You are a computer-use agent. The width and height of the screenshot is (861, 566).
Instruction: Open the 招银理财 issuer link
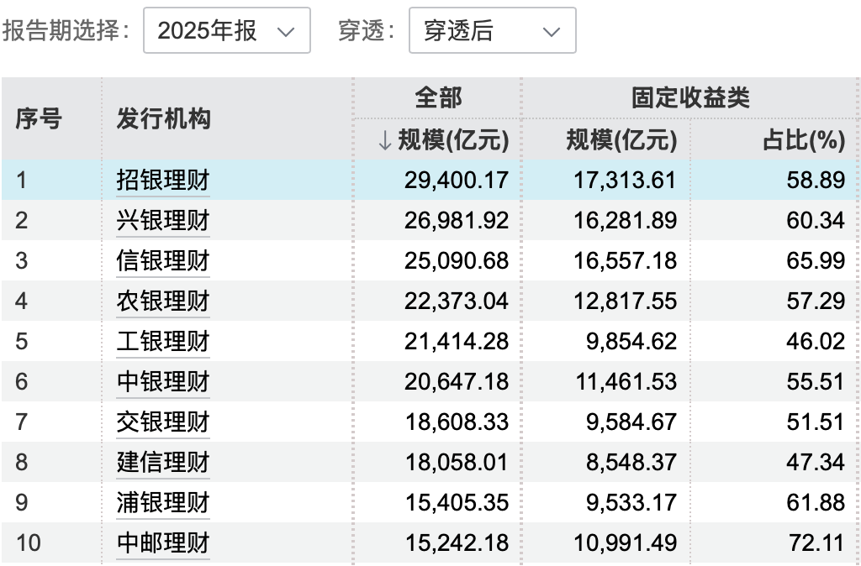point(163,180)
